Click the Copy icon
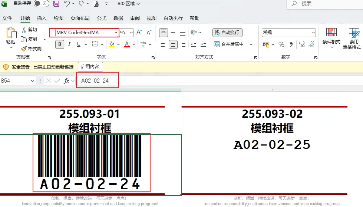This screenshot has height=207, width=363. click(x=24, y=39)
